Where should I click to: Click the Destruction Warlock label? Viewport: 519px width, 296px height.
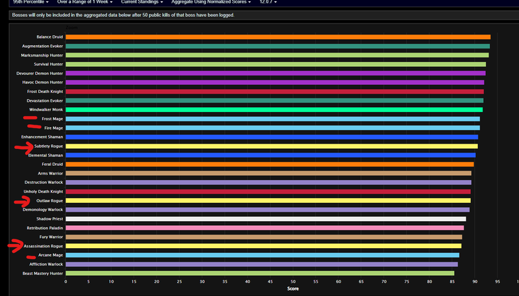click(44, 182)
